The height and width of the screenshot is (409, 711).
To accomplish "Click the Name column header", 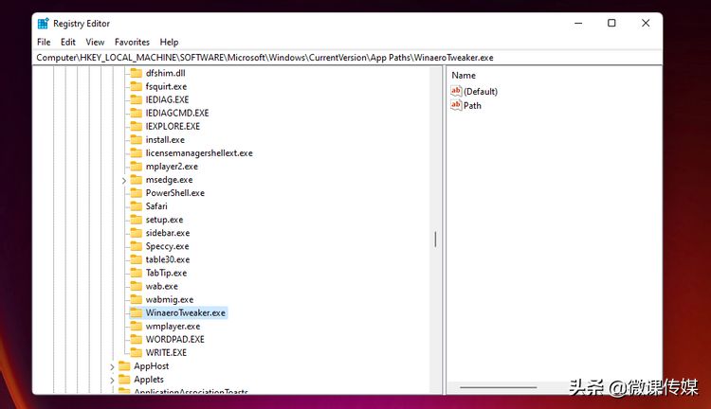I will 464,75.
